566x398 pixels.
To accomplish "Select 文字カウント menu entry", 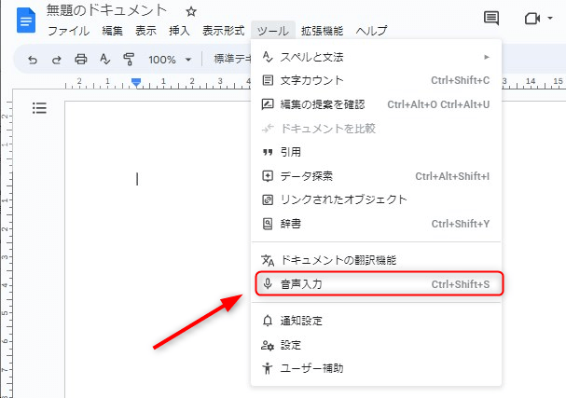I will (376, 80).
